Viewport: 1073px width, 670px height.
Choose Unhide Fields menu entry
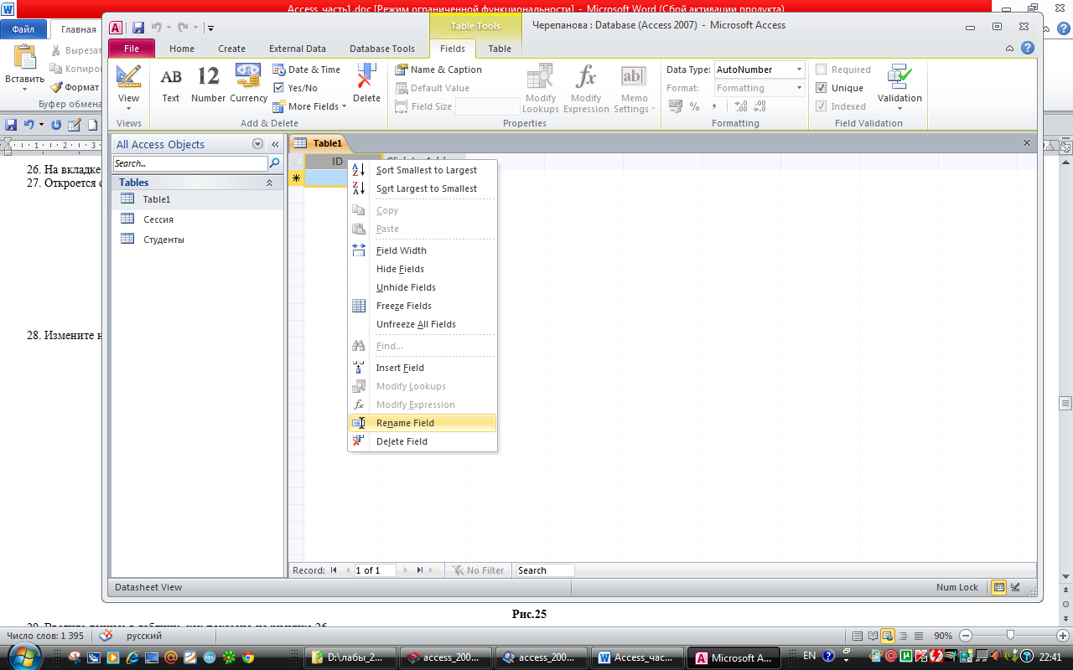[422, 287]
